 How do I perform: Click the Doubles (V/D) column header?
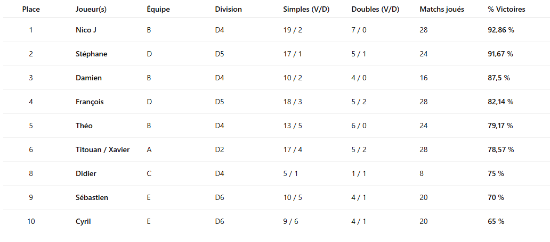click(375, 9)
